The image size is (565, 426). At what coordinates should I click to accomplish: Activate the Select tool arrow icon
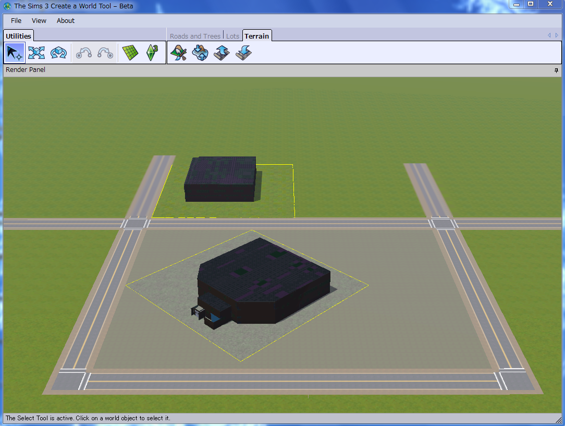click(15, 53)
